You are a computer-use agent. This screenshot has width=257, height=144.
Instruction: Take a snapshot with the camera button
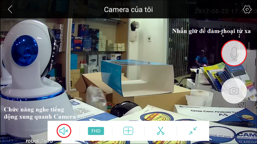click(234, 91)
